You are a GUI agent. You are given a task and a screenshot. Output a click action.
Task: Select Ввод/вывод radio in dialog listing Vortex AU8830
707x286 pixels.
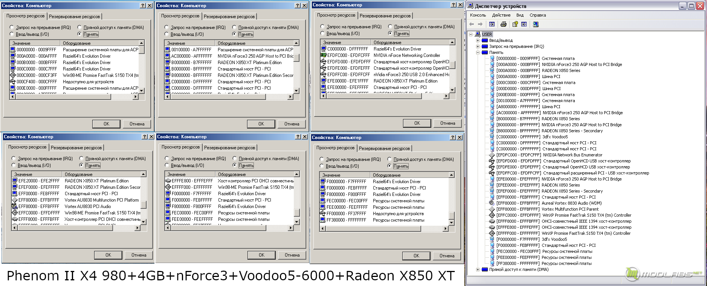point(14,165)
